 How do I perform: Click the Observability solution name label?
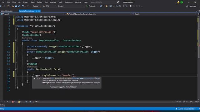pos(128,2)
